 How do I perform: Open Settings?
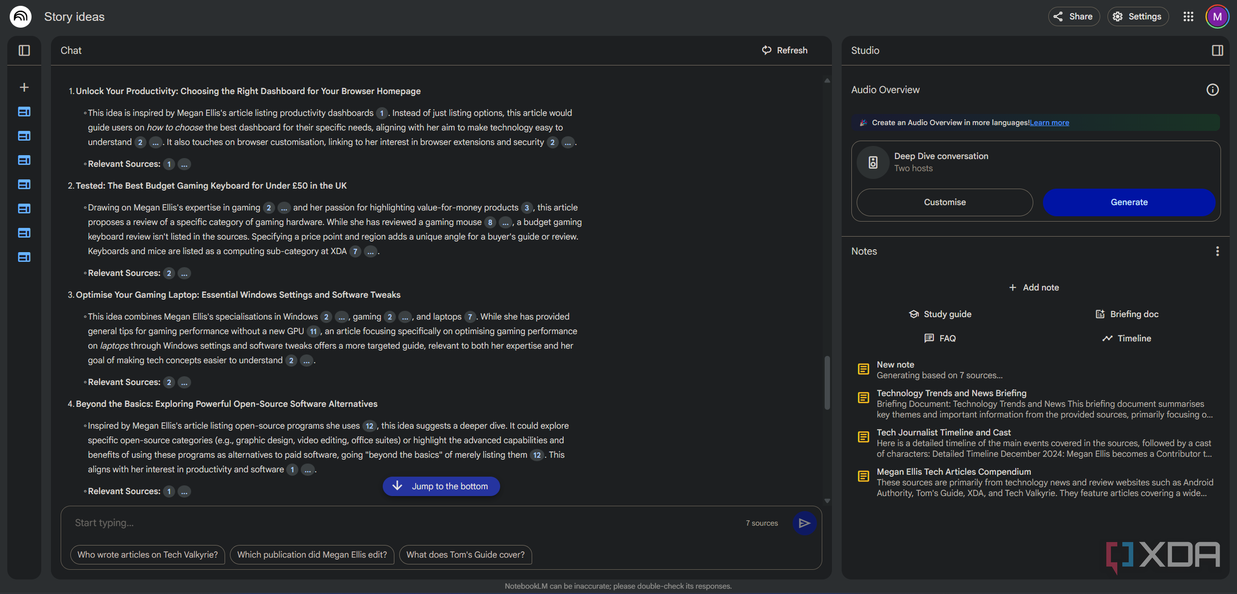[x=1138, y=16]
